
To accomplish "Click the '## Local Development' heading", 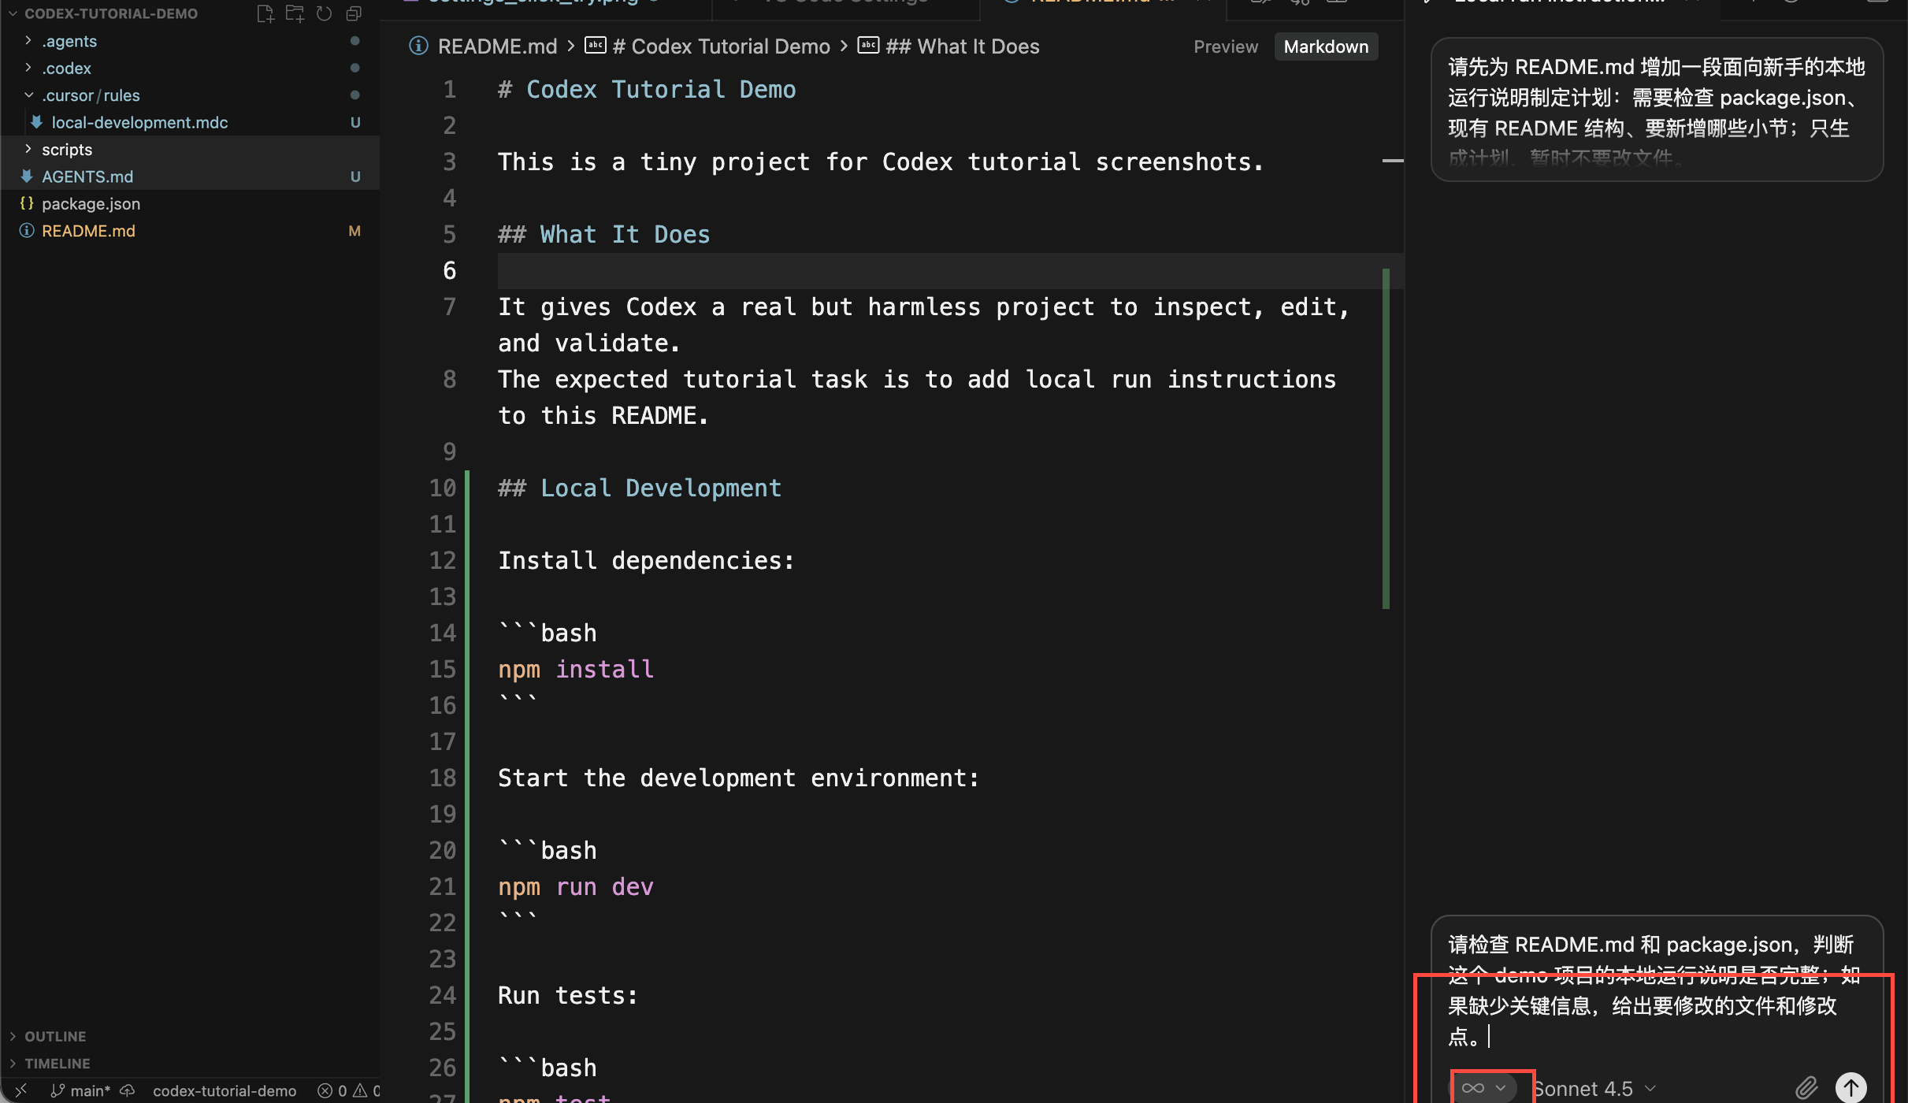I will pyautogui.click(x=639, y=488).
